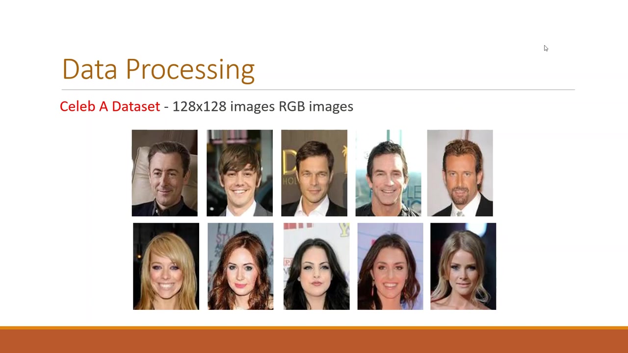Image resolution: width=628 pixels, height=353 pixels.
Task: Click the "128x128" text in subtitle
Action: (x=199, y=106)
